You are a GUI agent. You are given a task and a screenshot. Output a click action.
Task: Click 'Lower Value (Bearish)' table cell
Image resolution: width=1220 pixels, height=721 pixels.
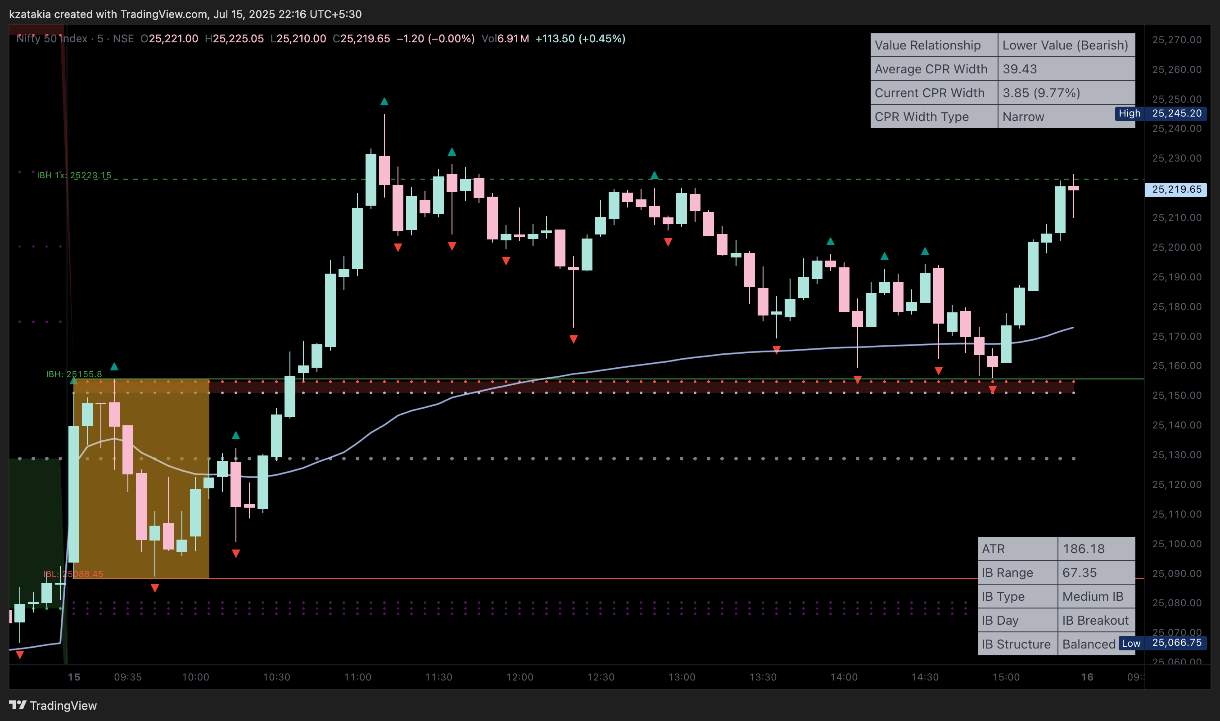[1066, 45]
